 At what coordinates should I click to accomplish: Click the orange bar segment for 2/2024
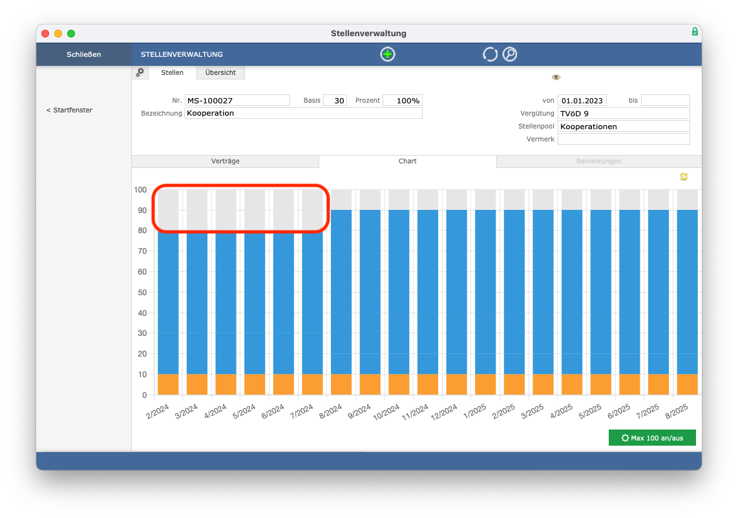[168, 384]
